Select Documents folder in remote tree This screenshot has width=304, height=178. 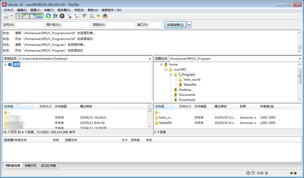click(x=187, y=95)
